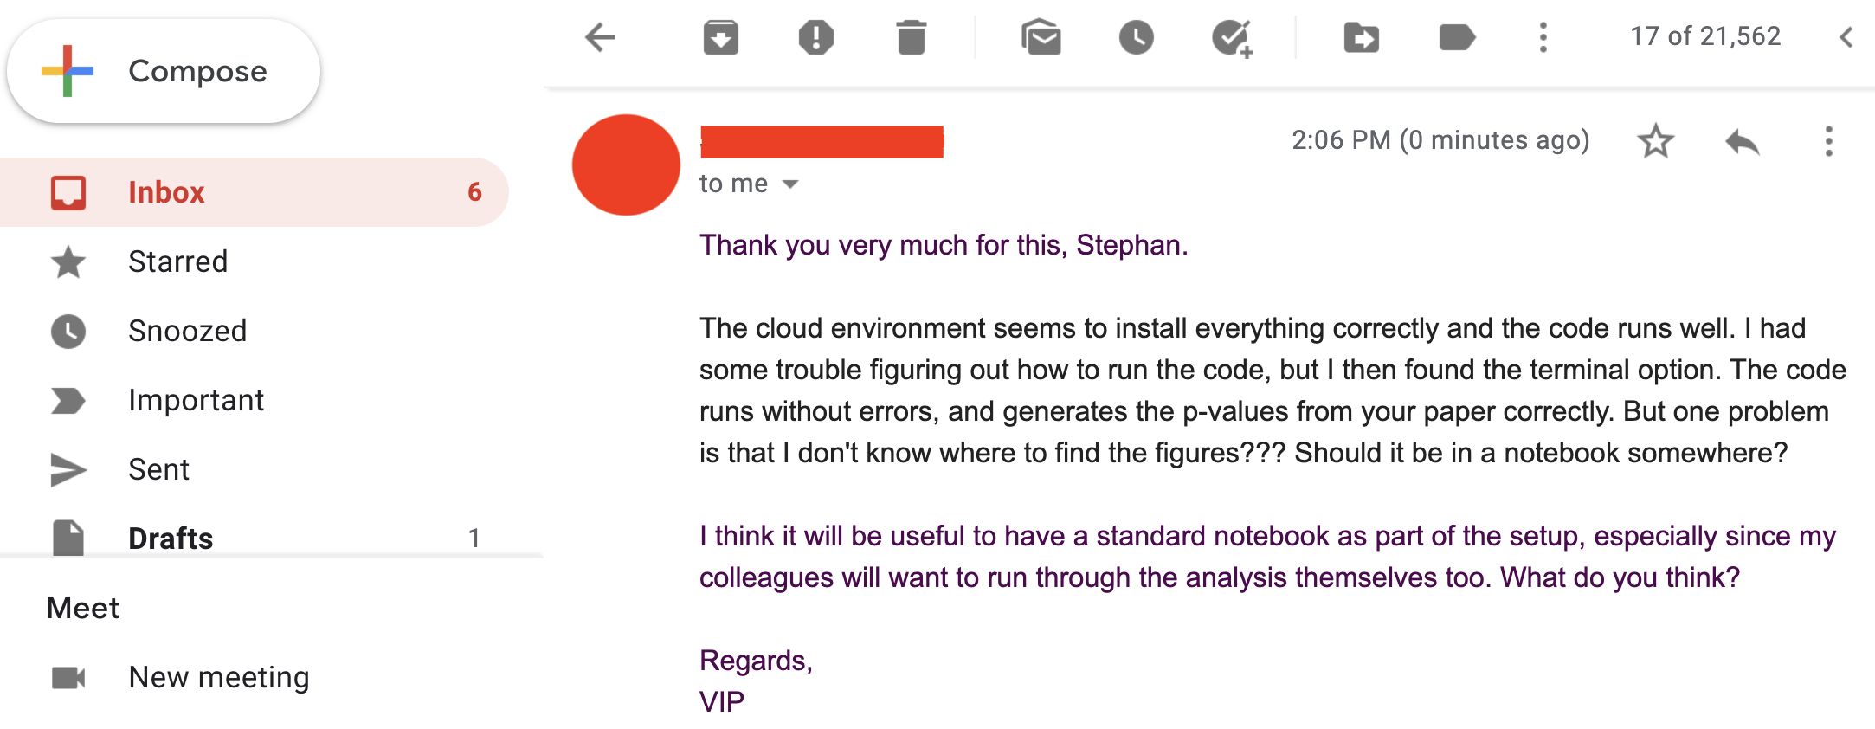Start a New meeting
The height and width of the screenshot is (729, 1875).
click(x=218, y=677)
